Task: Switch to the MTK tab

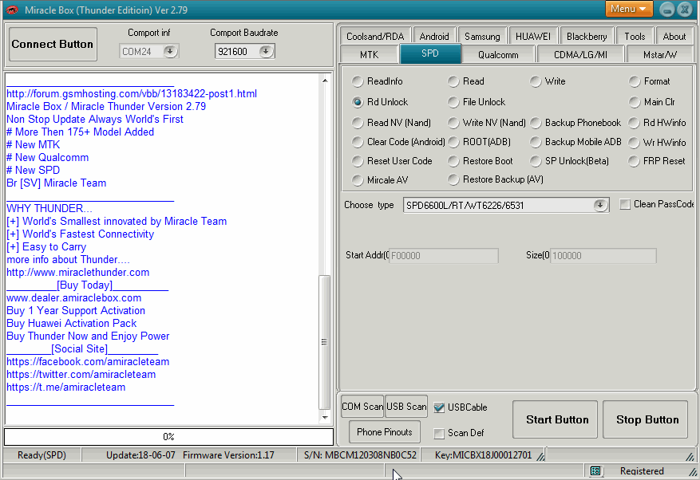Action: [369, 54]
